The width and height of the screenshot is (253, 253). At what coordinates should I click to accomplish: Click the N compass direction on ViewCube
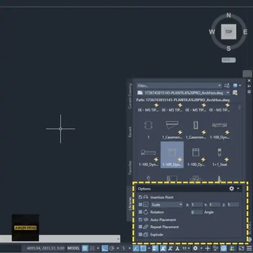229,16
